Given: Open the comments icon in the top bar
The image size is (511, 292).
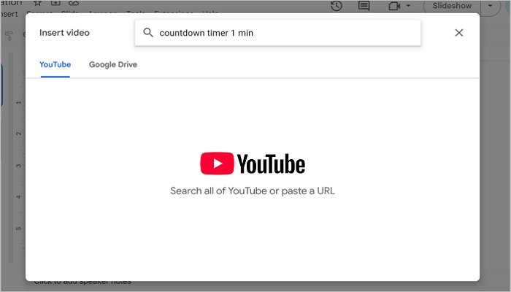Looking at the screenshot, I should click(x=364, y=6).
